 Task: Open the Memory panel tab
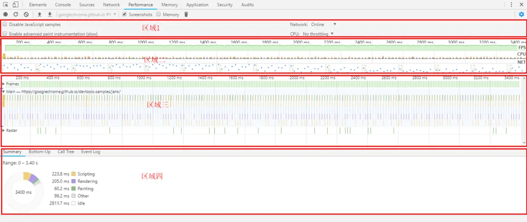pyautogui.click(x=170, y=5)
